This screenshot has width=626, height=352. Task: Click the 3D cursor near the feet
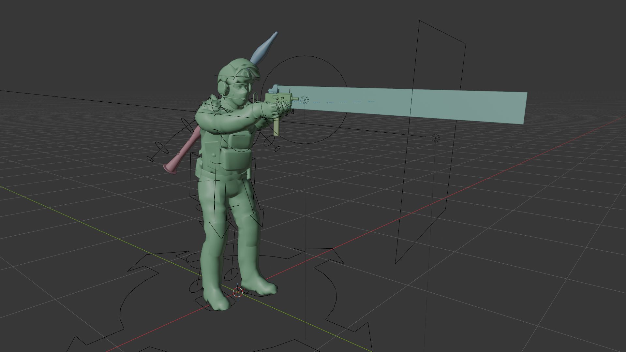pyautogui.click(x=238, y=292)
